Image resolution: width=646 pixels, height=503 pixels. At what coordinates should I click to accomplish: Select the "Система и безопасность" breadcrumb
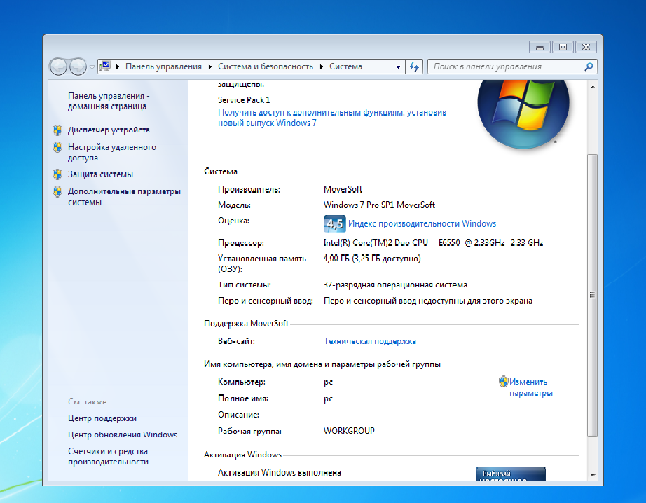click(x=266, y=67)
